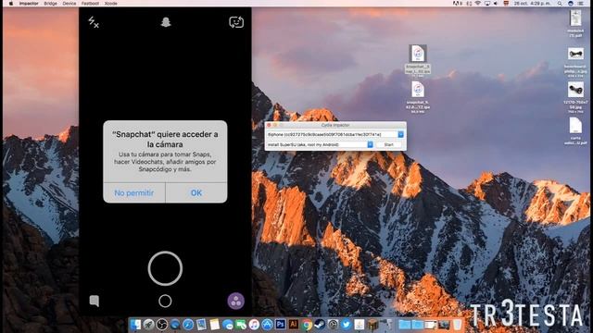The width and height of the screenshot is (593, 333).
Task: Open the Install SuperSU command dropdown arrow
Action: (370, 144)
